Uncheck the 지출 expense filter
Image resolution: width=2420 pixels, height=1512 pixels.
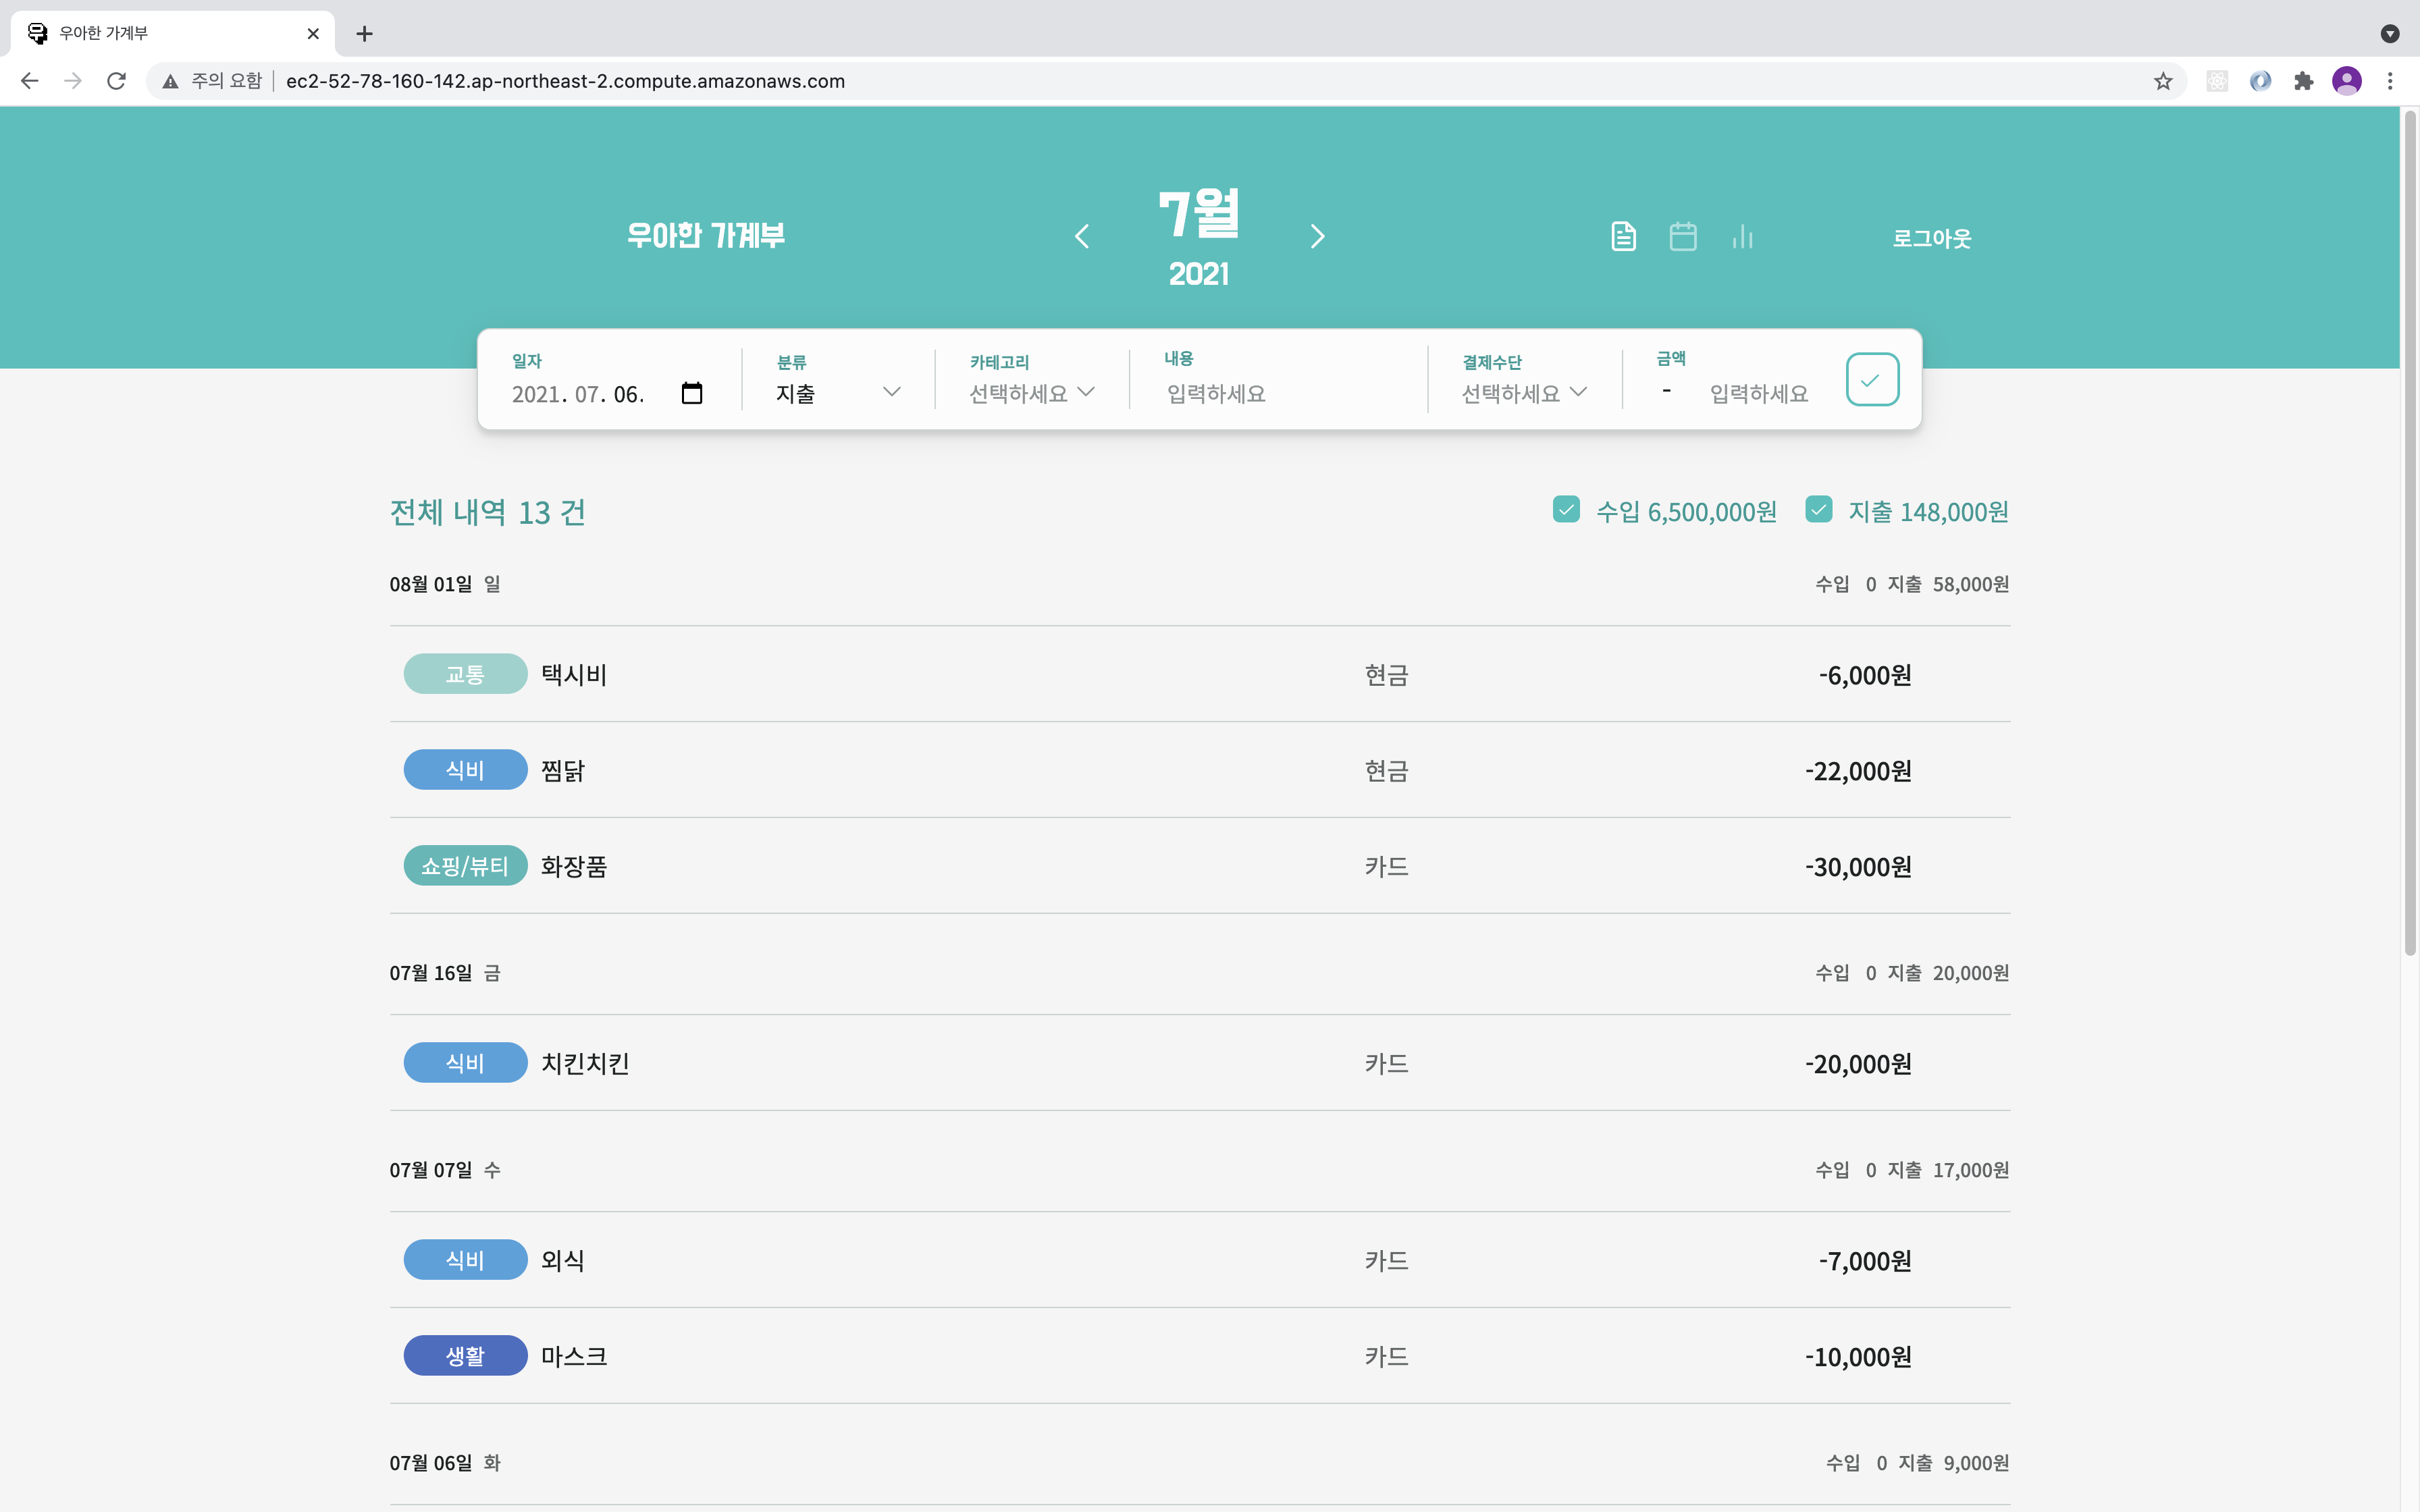[1819, 509]
